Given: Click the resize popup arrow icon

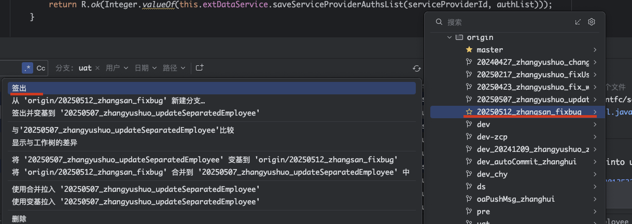Looking at the screenshot, I should [x=579, y=22].
